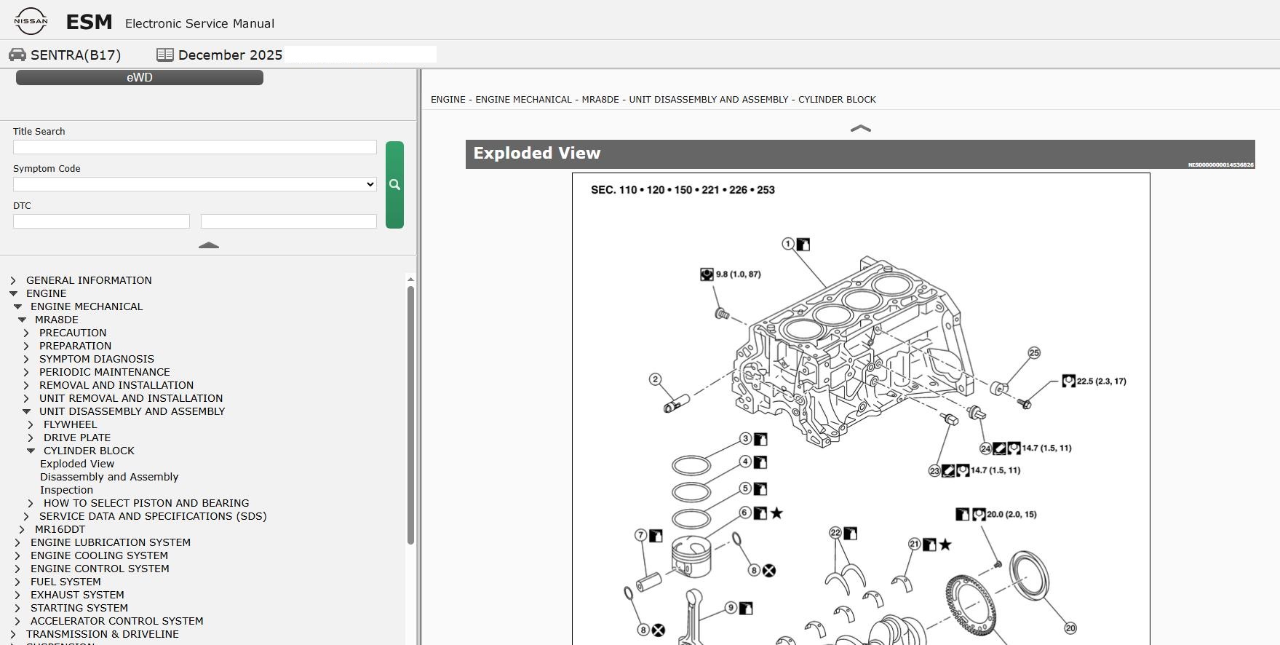This screenshot has height=645, width=1280.
Task: Expand the MR16DDT node
Action: point(22,529)
